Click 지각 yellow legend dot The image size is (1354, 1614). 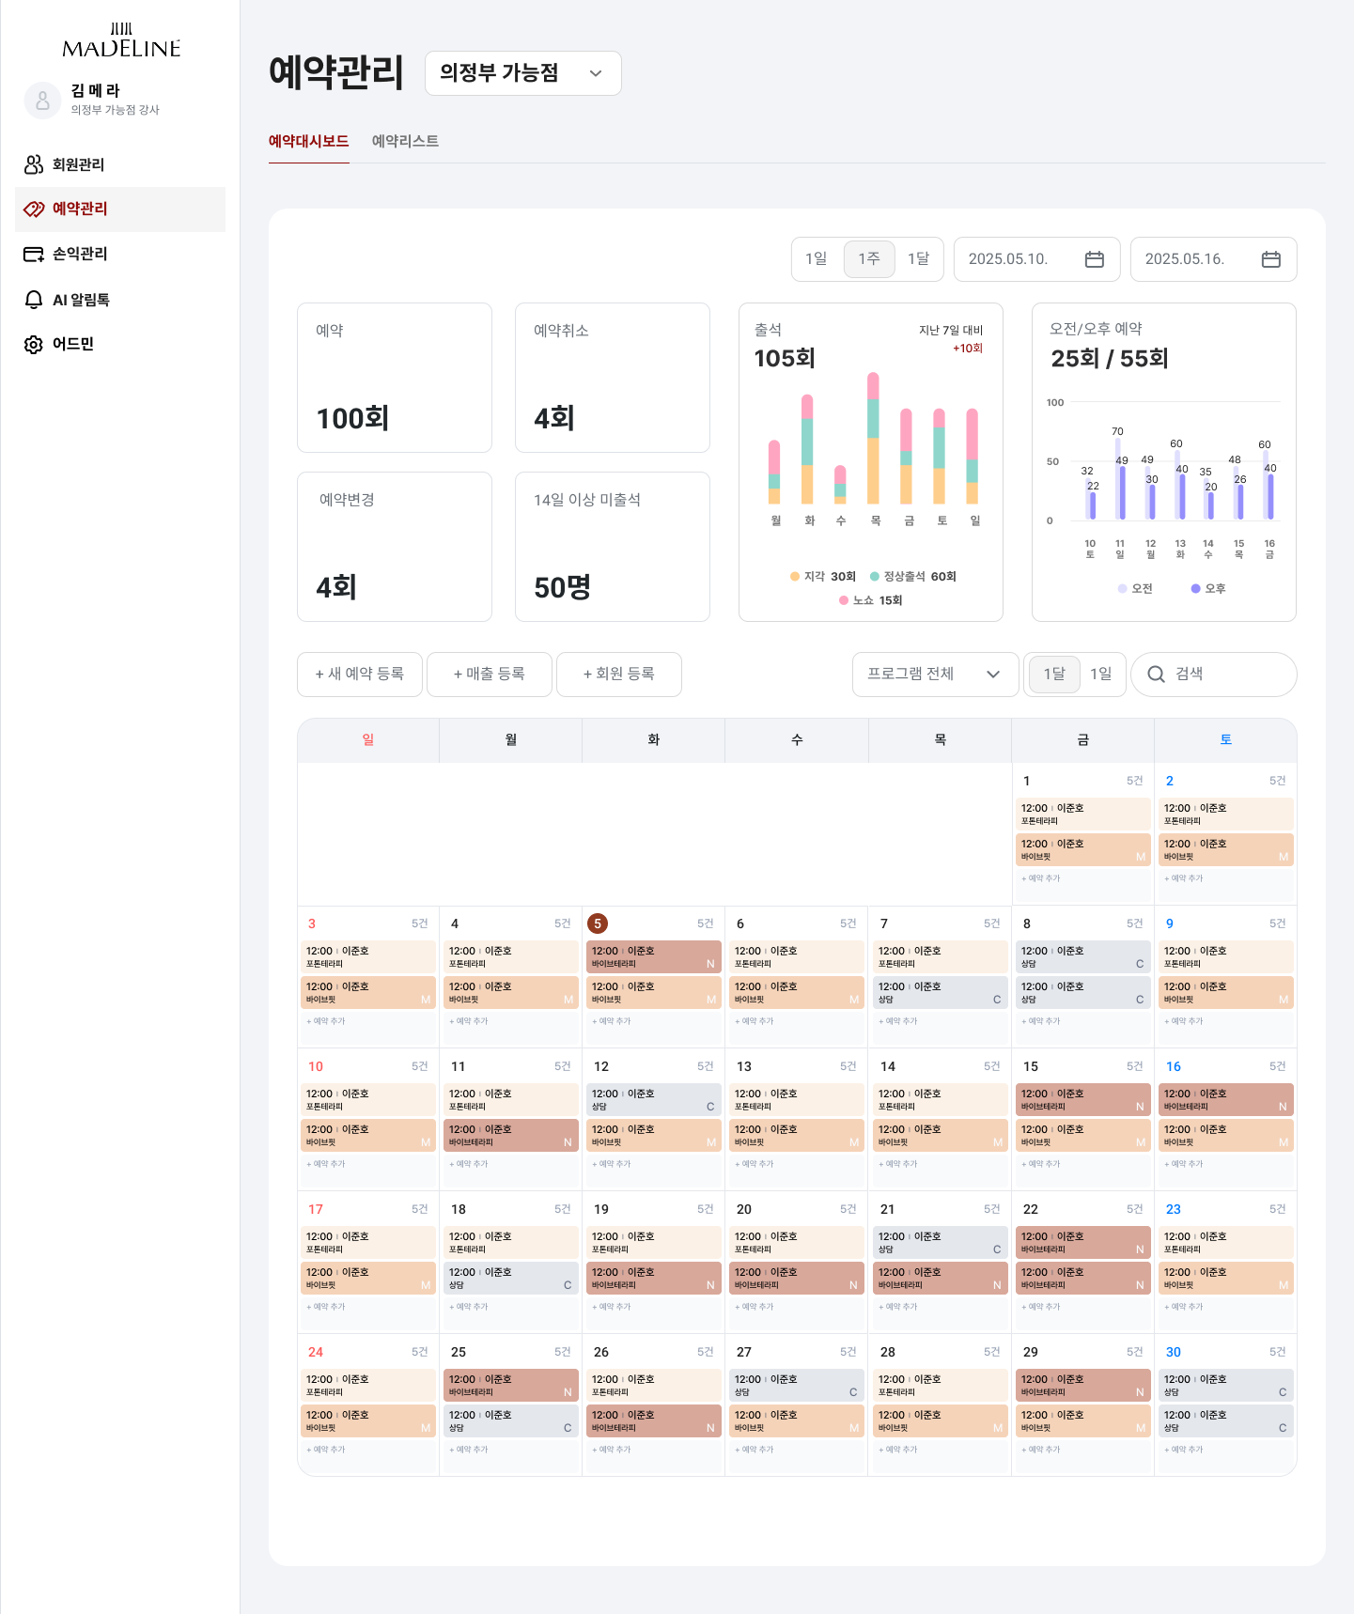click(x=795, y=577)
